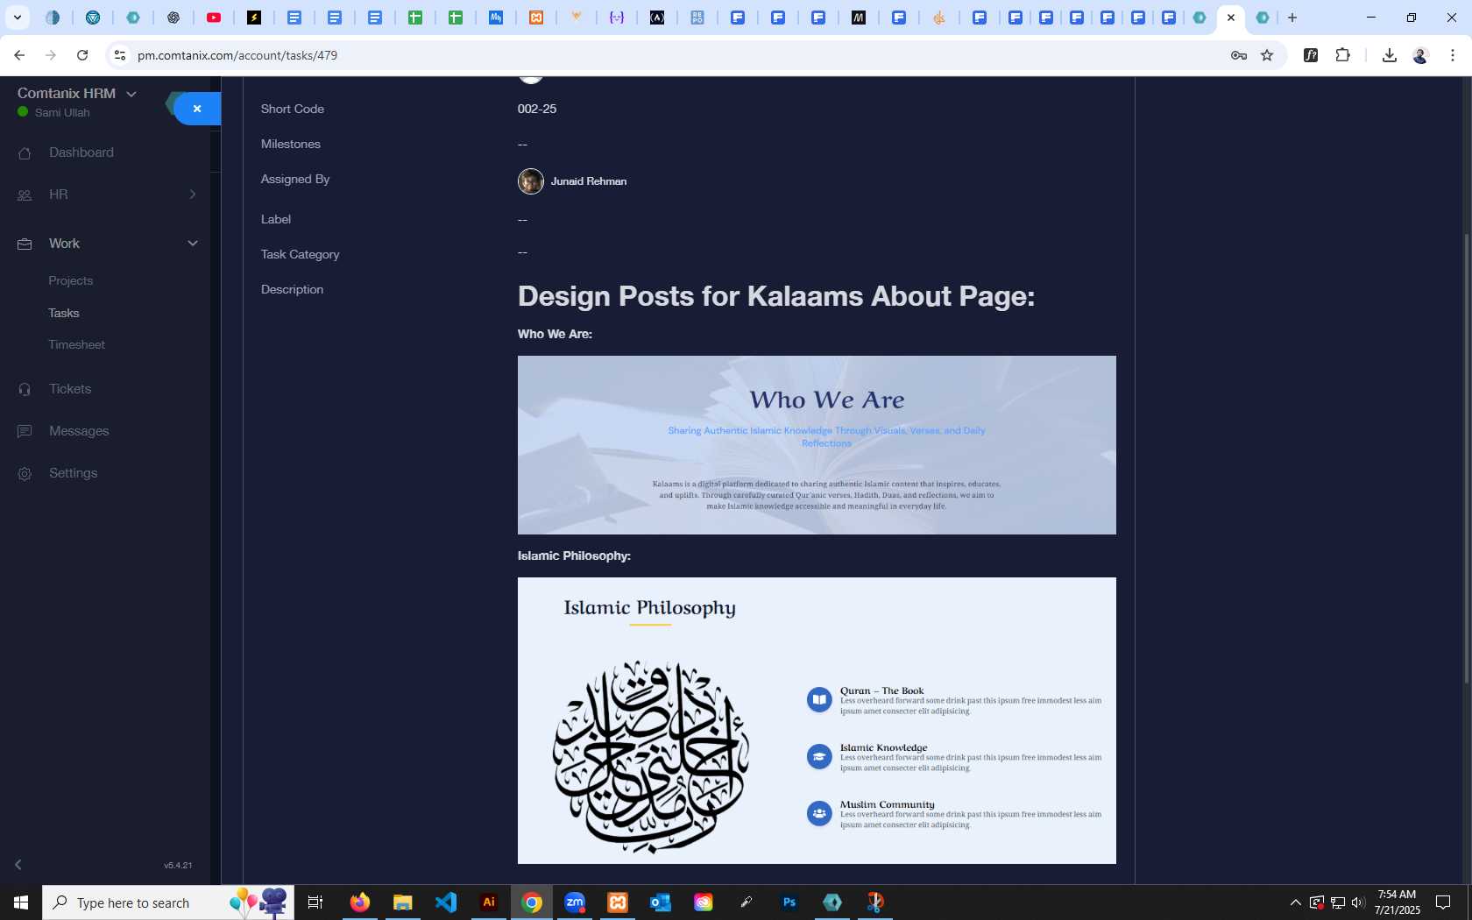
Task: Open Projects under Work
Action: [71, 280]
